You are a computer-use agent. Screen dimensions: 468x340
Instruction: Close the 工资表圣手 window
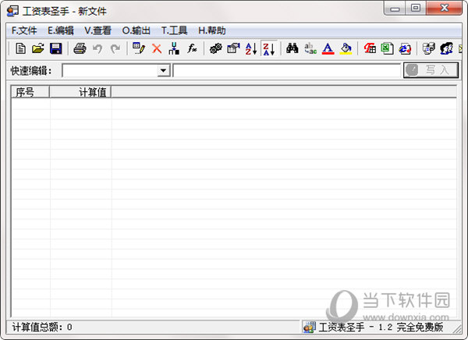[x=445, y=9]
